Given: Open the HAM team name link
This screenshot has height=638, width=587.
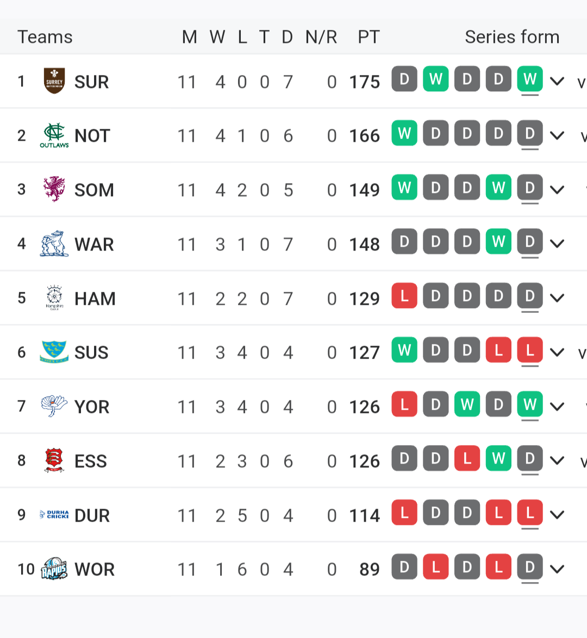Looking at the screenshot, I should point(95,299).
